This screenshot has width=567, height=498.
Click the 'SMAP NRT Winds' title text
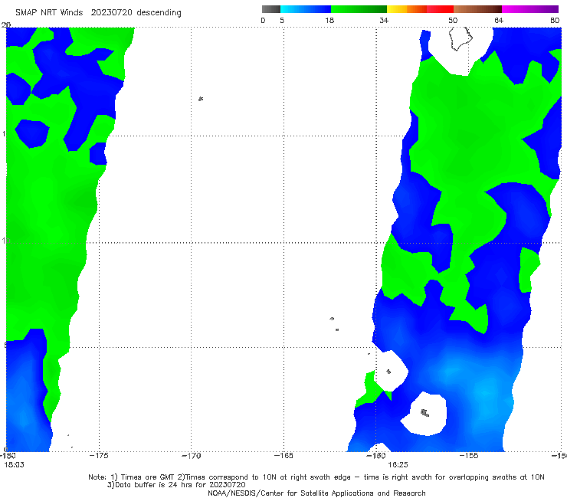click(x=49, y=12)
